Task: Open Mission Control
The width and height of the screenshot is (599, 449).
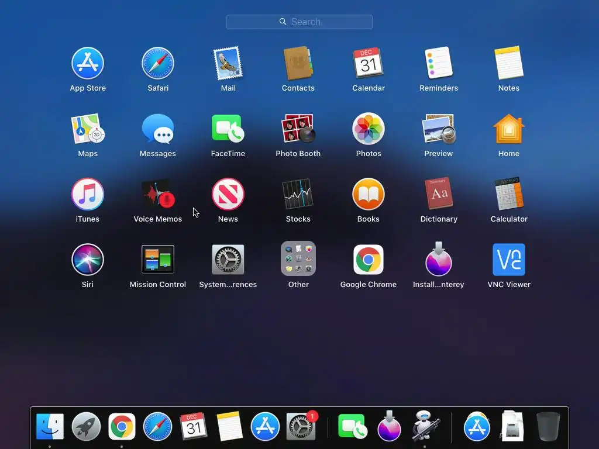Action: (x=158, y=259)
